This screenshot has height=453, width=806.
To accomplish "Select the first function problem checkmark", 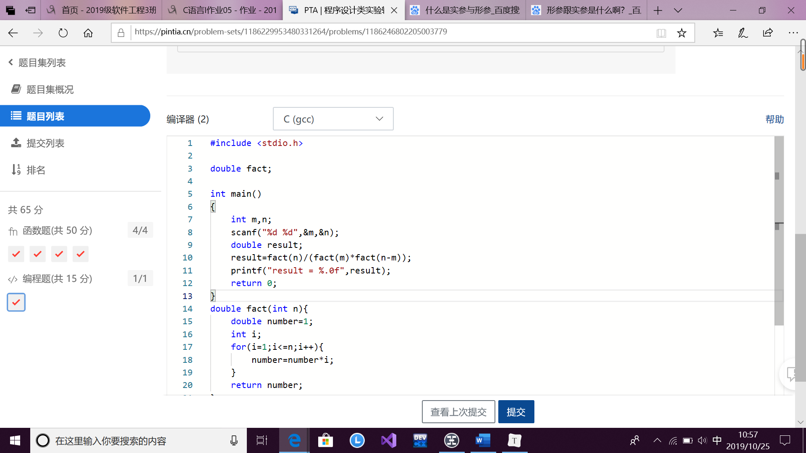I will [16, 254].
